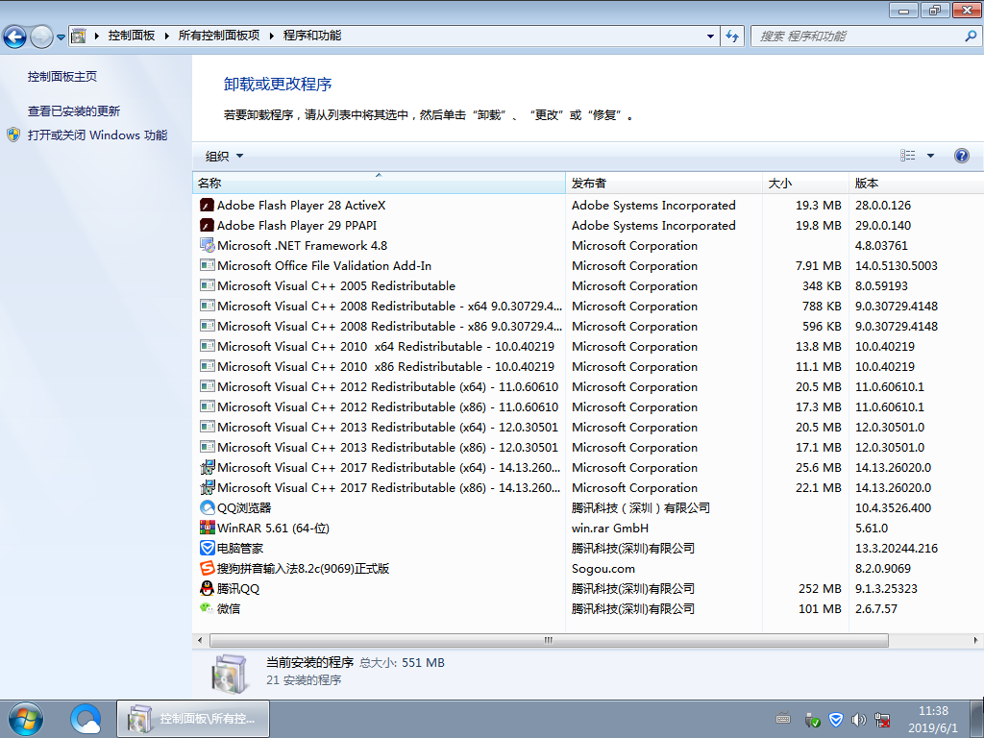Click the 控制面板 taskbar window button
Screen dimensions: 984x738
[193, 719]
